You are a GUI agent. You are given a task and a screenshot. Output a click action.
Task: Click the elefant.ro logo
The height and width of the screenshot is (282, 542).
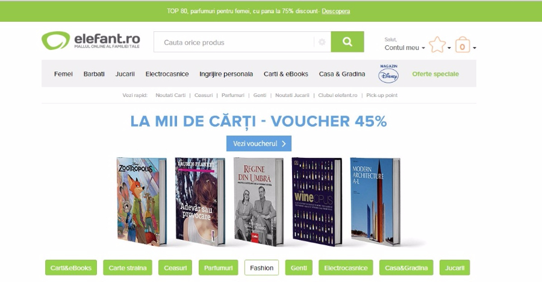(x=90, y=41)
